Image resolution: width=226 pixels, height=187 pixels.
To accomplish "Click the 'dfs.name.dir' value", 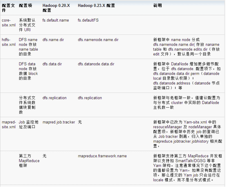I will pyautogui.click(x=53, y=40).
